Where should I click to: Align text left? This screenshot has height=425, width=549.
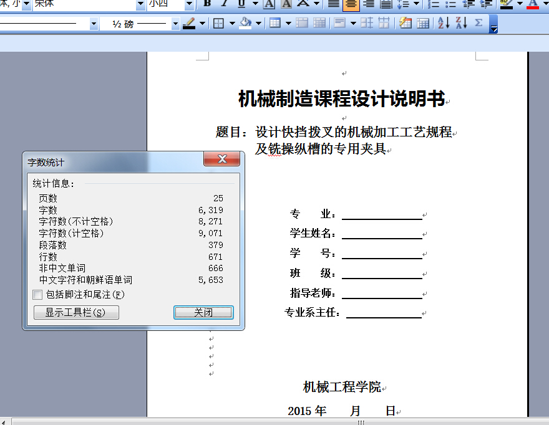(333, 4)
